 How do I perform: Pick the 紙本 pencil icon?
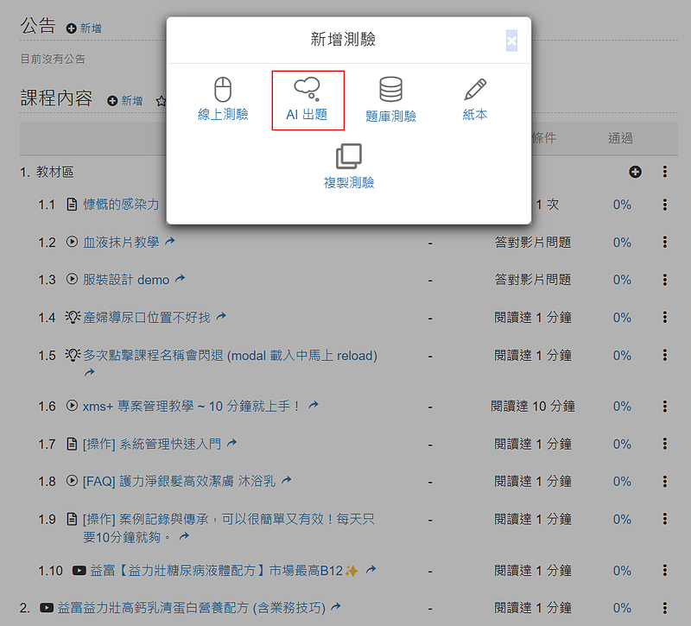(x=474, y=90)
